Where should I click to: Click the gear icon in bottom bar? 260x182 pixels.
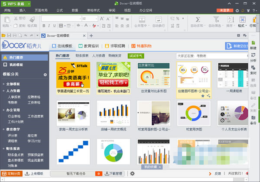coord(132,174)
